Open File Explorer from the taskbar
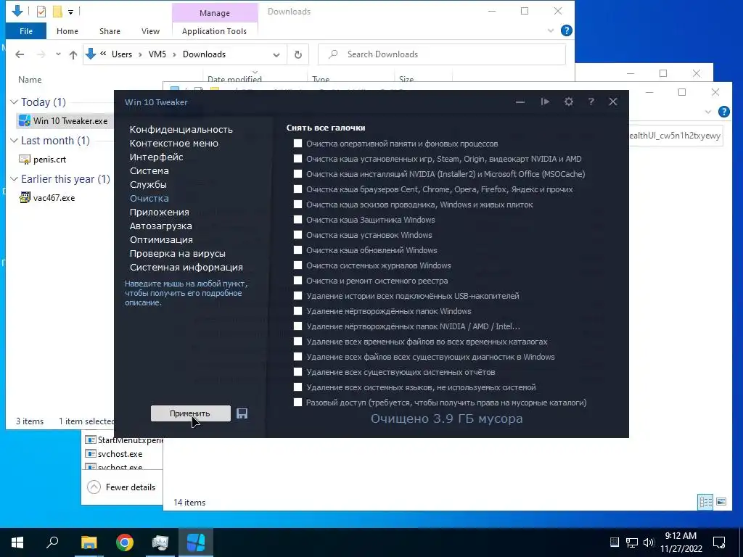This screenshot has height=557, width=743. coord(89,542)
